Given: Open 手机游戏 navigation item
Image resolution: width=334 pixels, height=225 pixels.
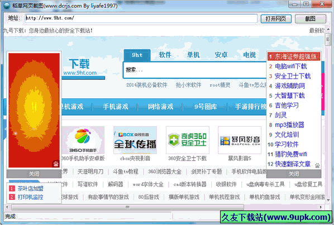Looking at the screenshot, I should click(x=116, y=107).
